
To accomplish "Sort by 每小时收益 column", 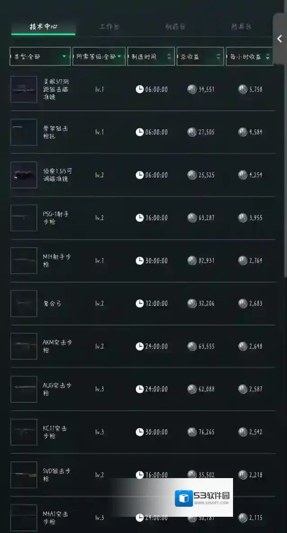I will (249, 57).
